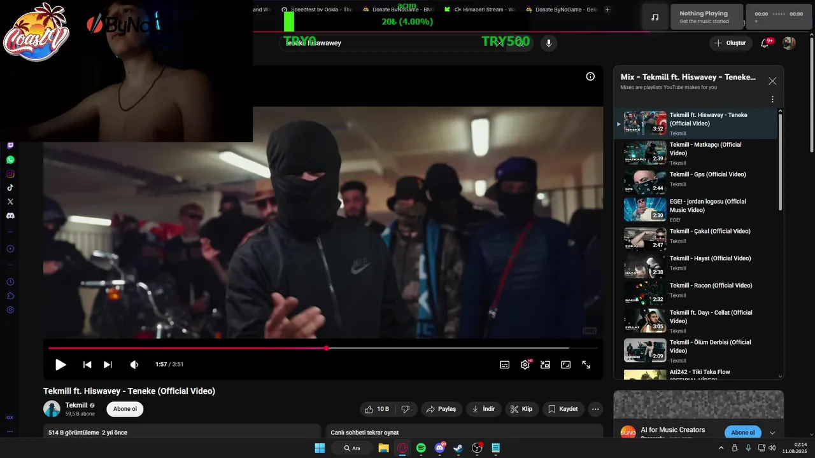
Task: Open X (Twitter) in the Opera sidebar
Action: coord(10,202)
